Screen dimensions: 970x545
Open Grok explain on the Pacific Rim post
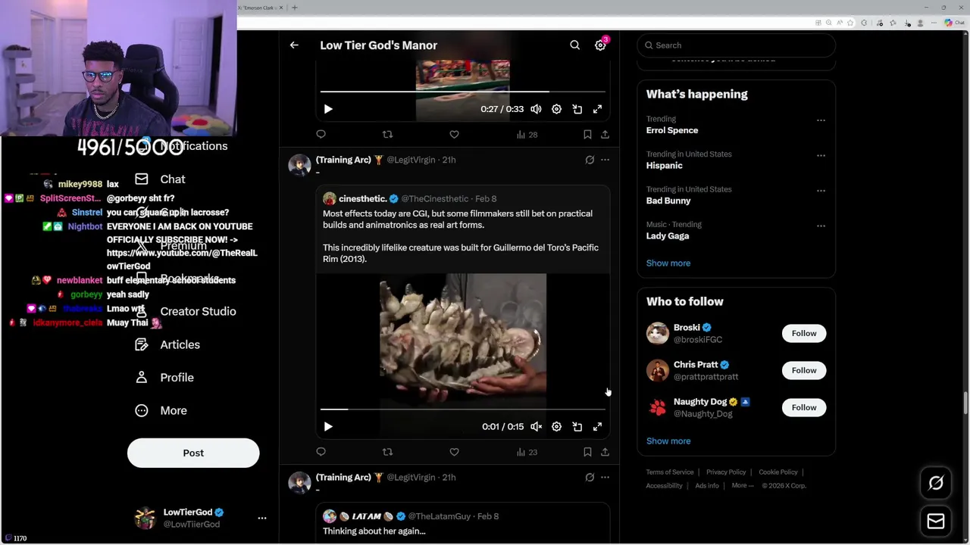(x=590, y=160)
